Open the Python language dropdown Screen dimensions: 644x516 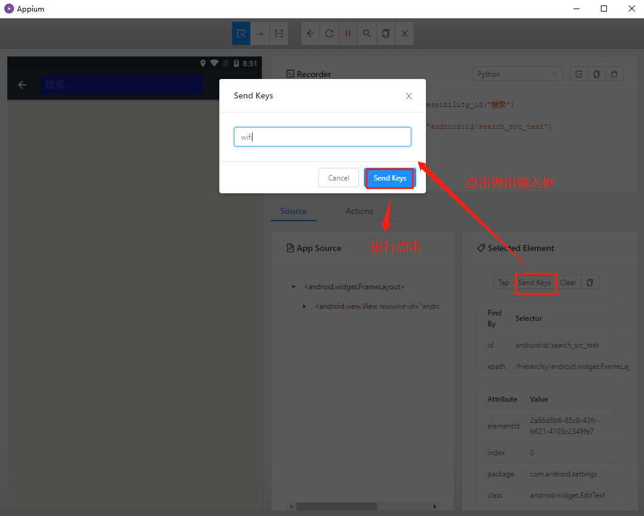point(518,74)
